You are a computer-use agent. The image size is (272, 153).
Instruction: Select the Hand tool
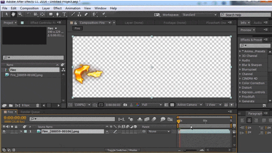(13, 14)
